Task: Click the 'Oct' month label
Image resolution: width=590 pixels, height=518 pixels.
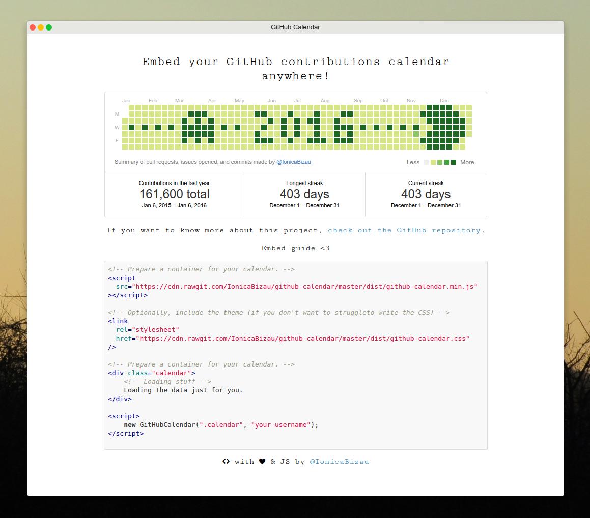Action: pos(384,101)
